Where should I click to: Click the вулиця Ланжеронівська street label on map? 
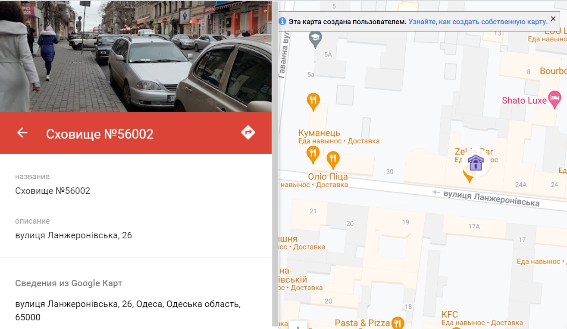(x=491, y=199)
